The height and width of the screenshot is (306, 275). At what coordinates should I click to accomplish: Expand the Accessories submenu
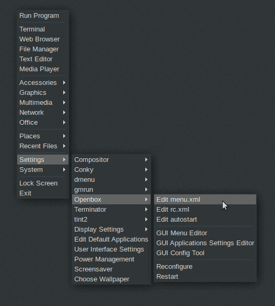tap(43, 83)
